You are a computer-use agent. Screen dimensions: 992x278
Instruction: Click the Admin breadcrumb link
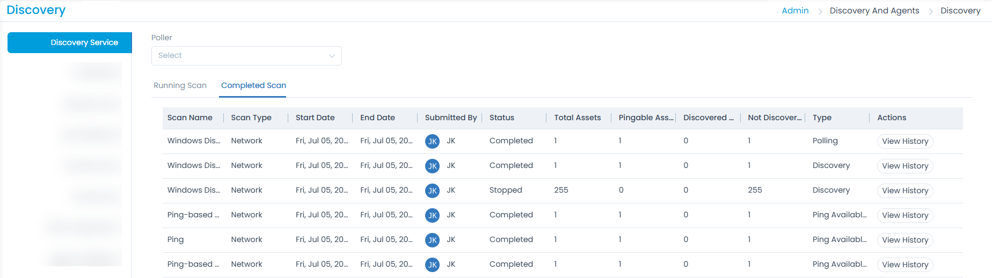coord(795,11)
